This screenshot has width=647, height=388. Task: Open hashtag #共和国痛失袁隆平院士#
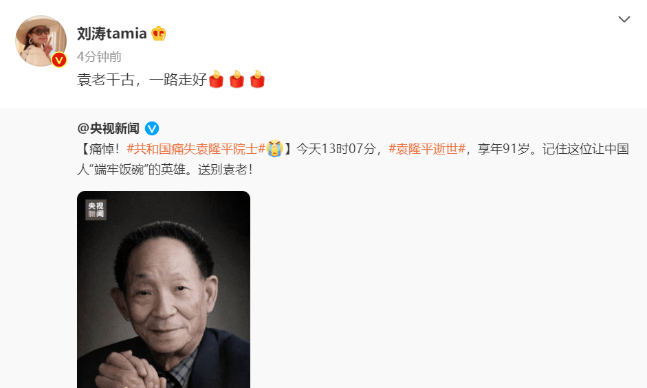(195, 149)
